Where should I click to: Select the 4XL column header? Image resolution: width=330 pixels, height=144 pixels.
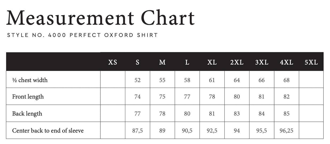[287, 62]
